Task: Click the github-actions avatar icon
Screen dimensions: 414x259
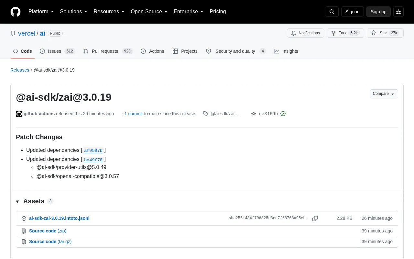Action: [x=19, y=114]
